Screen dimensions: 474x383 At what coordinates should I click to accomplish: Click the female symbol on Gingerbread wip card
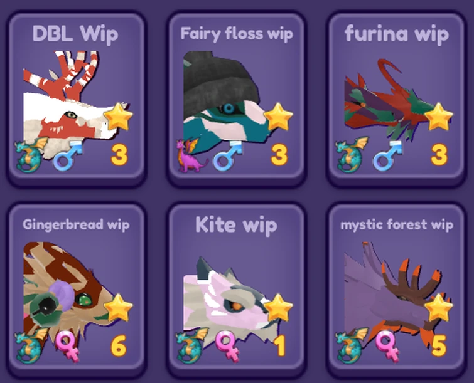(x=67, y=346)
